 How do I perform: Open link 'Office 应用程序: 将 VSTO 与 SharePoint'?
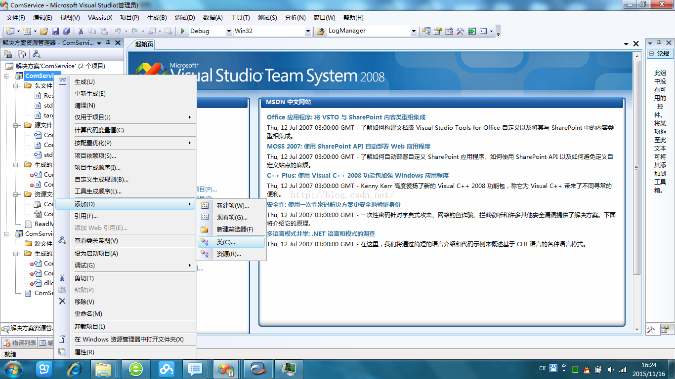(346, 117)
